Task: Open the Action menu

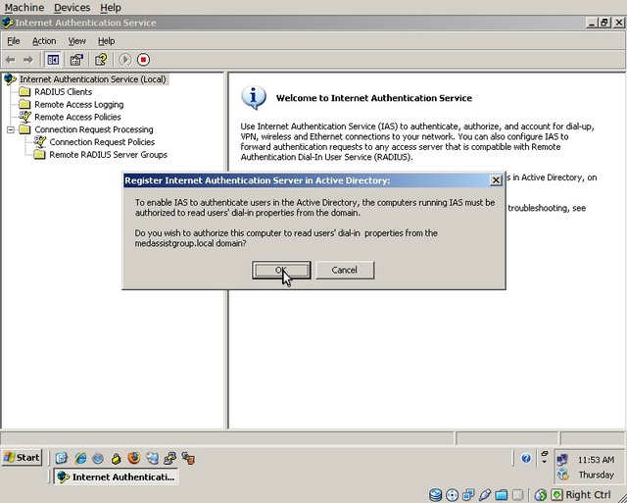Action: (x=44, y=41)
